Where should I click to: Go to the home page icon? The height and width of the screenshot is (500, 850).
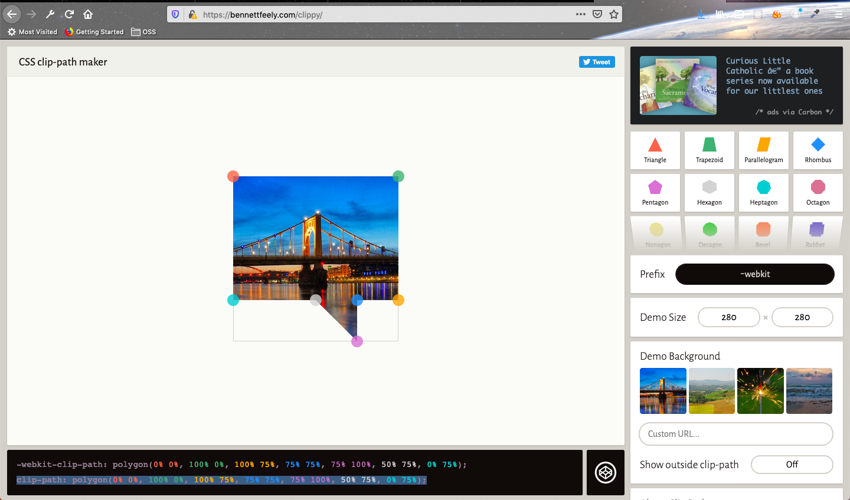88,14
